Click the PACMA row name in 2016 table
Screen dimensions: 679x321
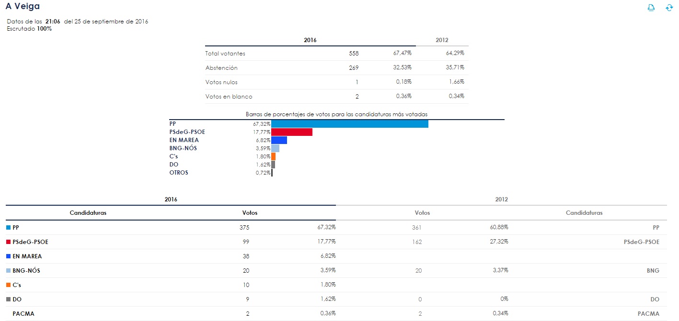(23, 314)
